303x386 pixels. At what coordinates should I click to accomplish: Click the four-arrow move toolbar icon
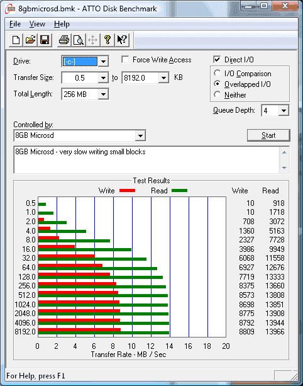[92, 40]
